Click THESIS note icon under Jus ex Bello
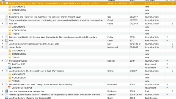 tap(10, 57)
